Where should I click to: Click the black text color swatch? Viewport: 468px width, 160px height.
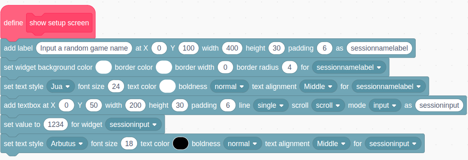point(181,144)
